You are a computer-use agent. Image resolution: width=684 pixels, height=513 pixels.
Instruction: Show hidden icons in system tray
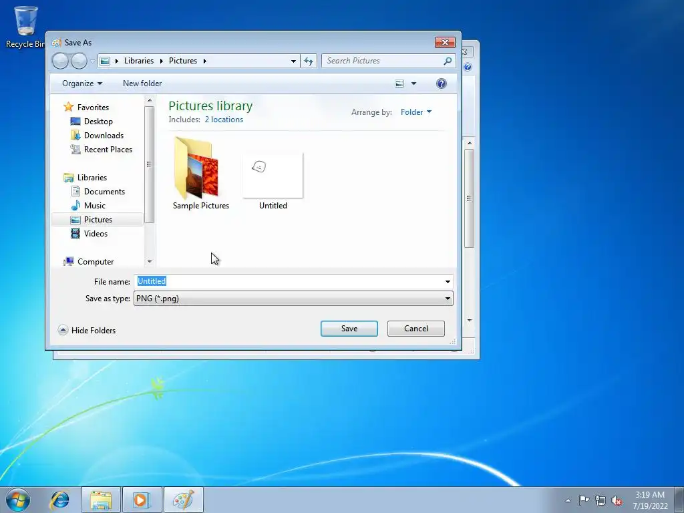click(568, 500)
